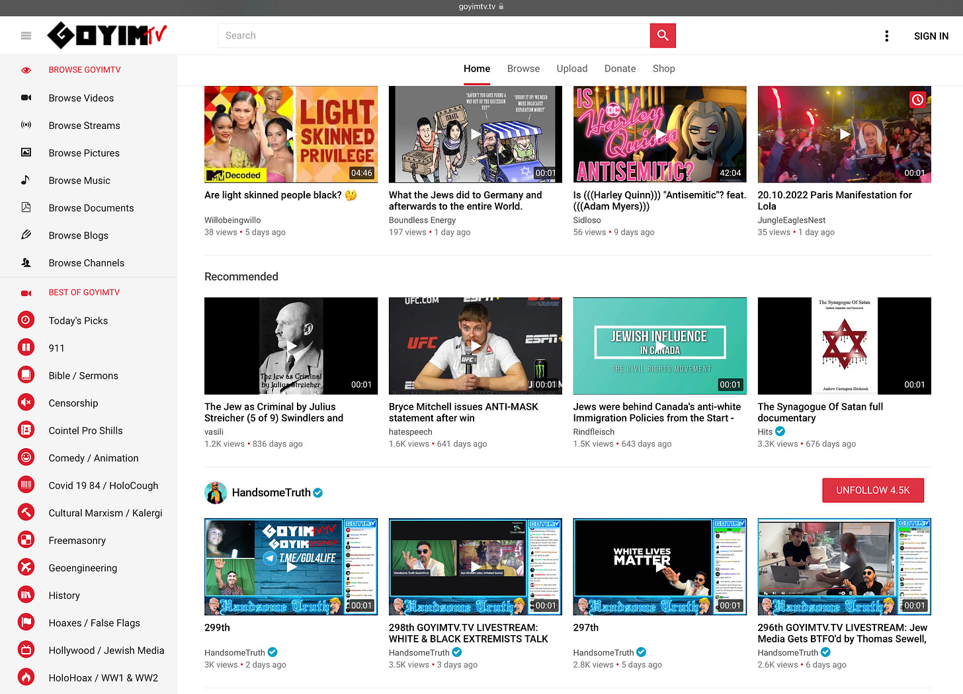The width and height of the screenshot is (963, 694).
Task: Switch to the Home tab
Action: [477, 69]
